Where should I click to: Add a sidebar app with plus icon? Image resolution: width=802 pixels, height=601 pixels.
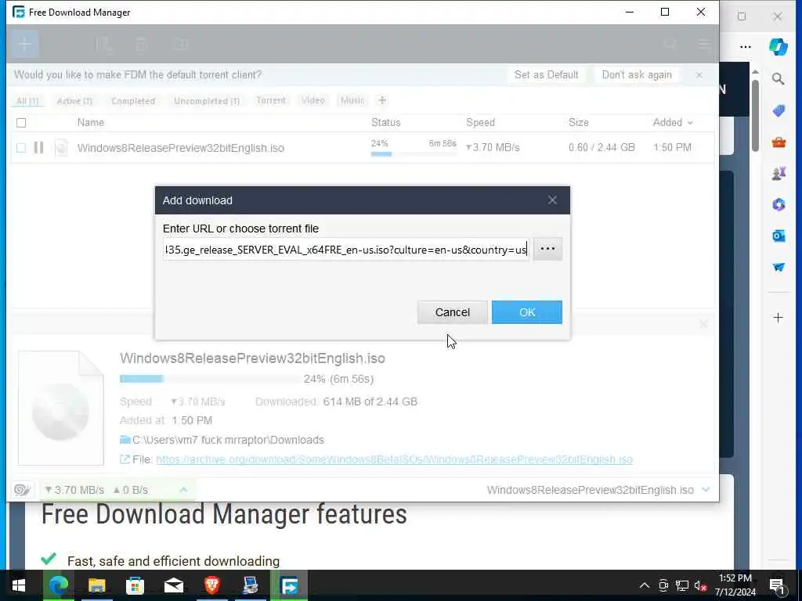778,318
